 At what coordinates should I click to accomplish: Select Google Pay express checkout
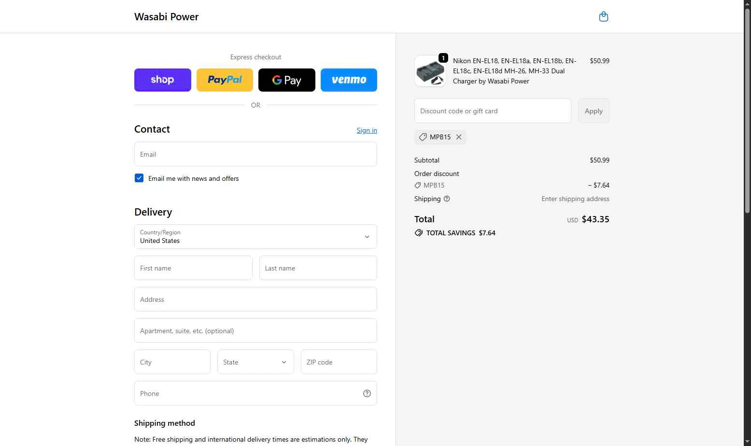coord(287,80)
